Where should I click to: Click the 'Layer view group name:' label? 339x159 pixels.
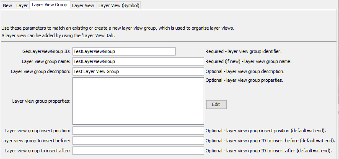[46, 61]
